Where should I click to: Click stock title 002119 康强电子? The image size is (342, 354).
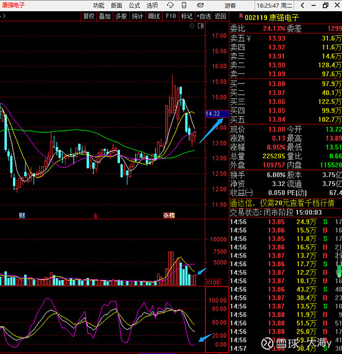(x=271, y=17)
